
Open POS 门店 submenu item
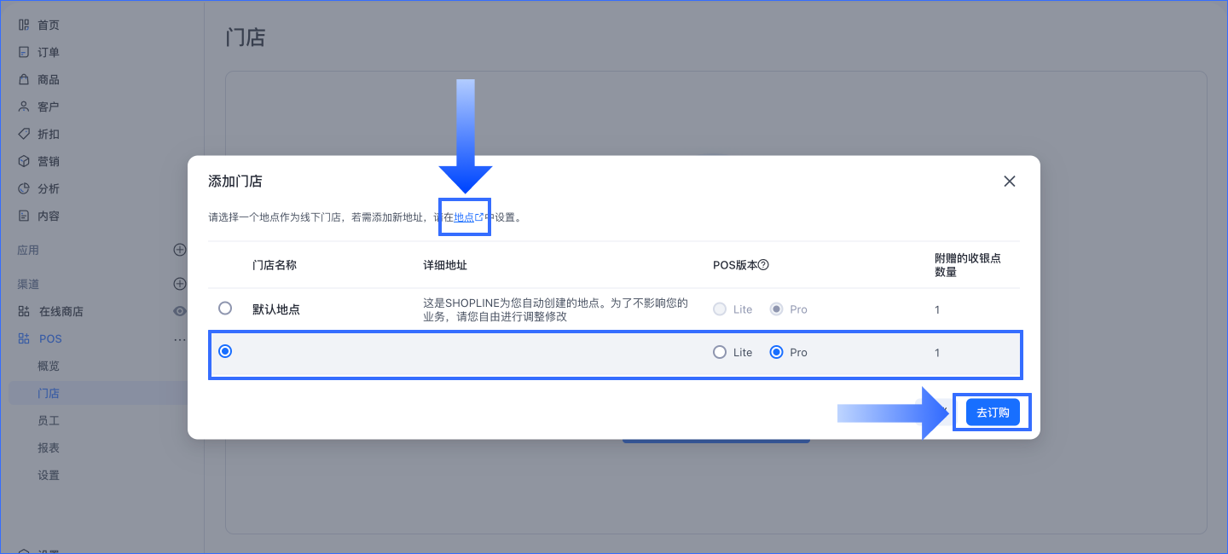(49, 393)
